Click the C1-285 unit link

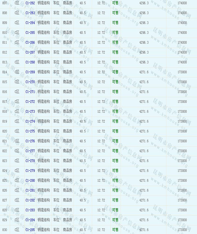click(x=30, y=230)
